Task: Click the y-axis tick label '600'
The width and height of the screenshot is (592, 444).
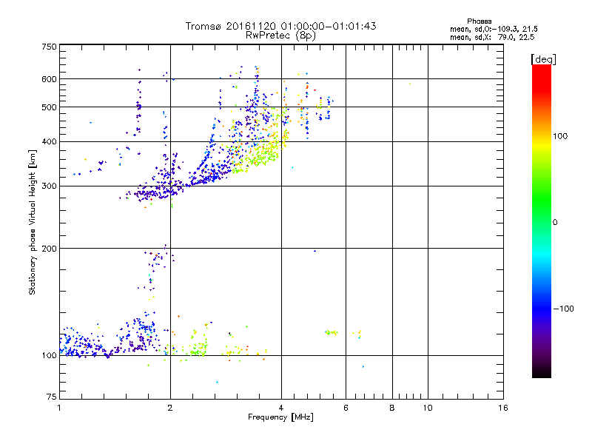Action: 49,79
